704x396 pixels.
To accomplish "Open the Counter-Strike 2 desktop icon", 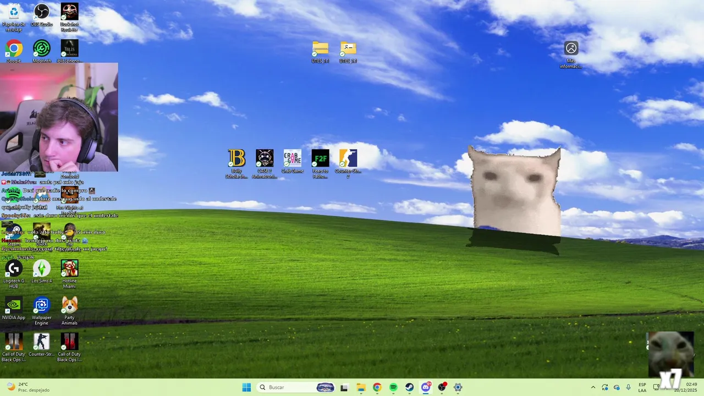I will pos(348,163).
